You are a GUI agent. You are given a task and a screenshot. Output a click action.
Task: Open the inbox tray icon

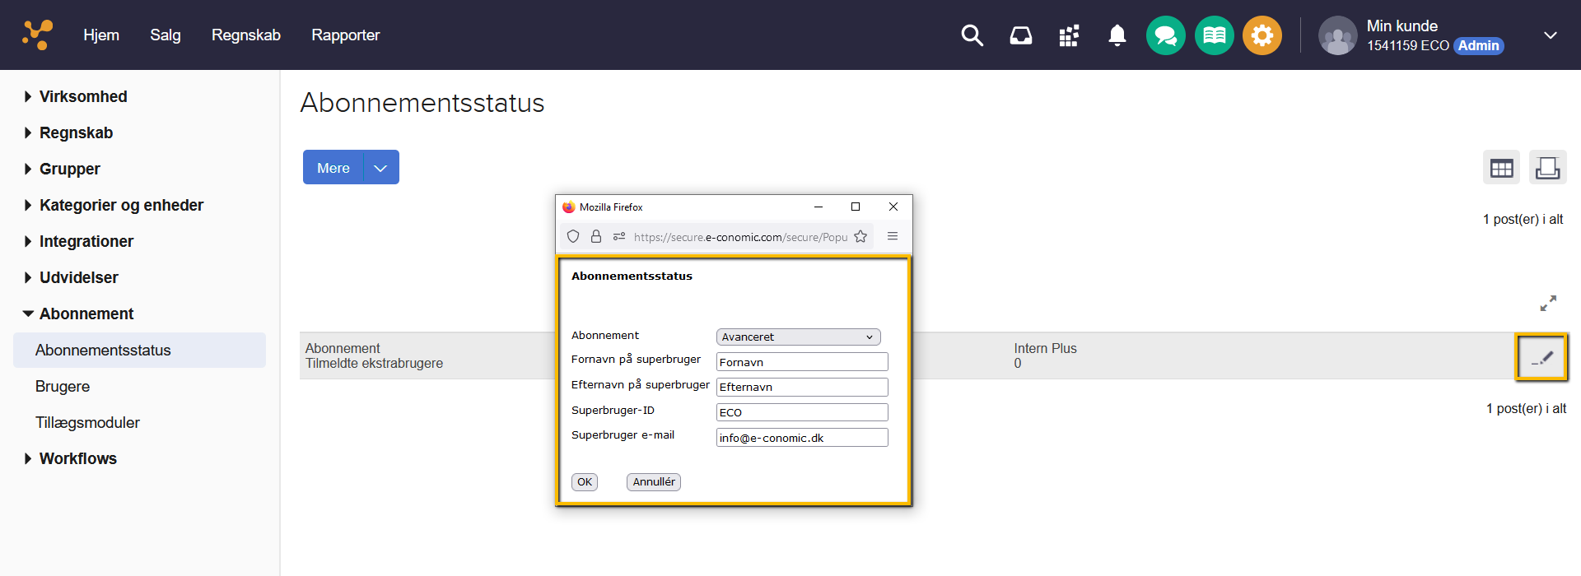click(1020, 35)
